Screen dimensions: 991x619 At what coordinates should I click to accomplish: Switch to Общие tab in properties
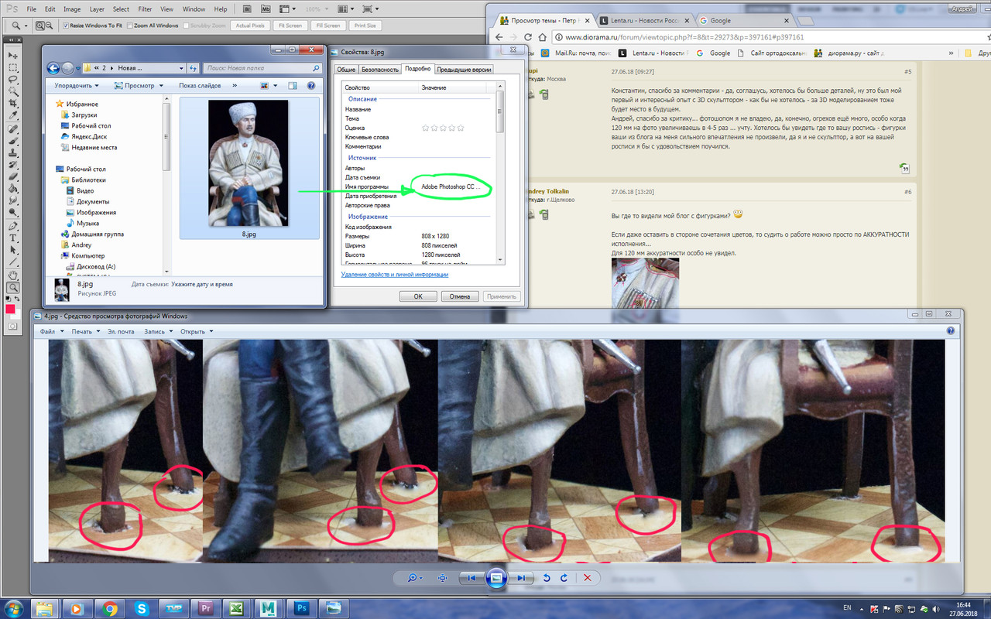pos(345,70)
